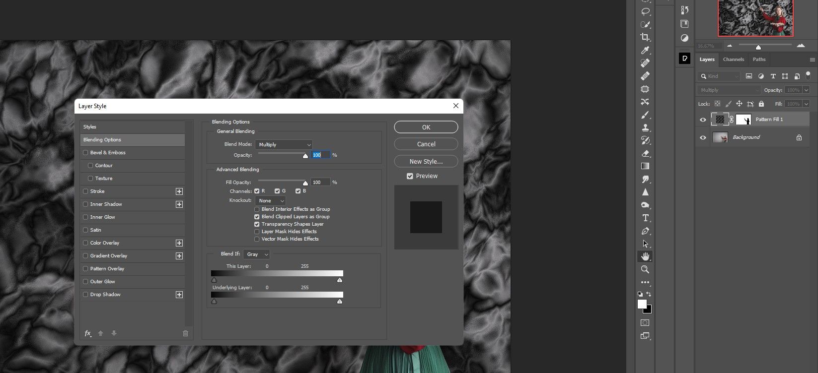Add another Stroke effect with plus button
The height and width of the screenshot is (373, 818).
point(179,191)
